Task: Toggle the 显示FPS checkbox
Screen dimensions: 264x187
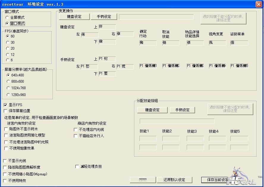Action: tap(5, 105)
